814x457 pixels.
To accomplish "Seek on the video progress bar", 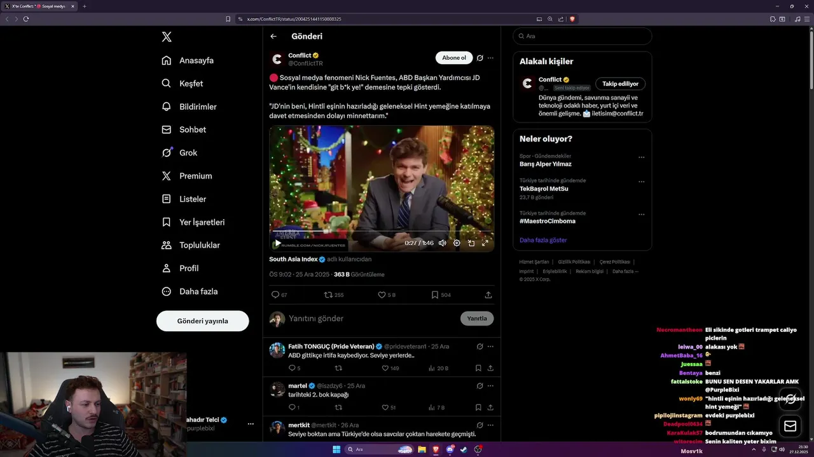I will (x=382, y=232).
